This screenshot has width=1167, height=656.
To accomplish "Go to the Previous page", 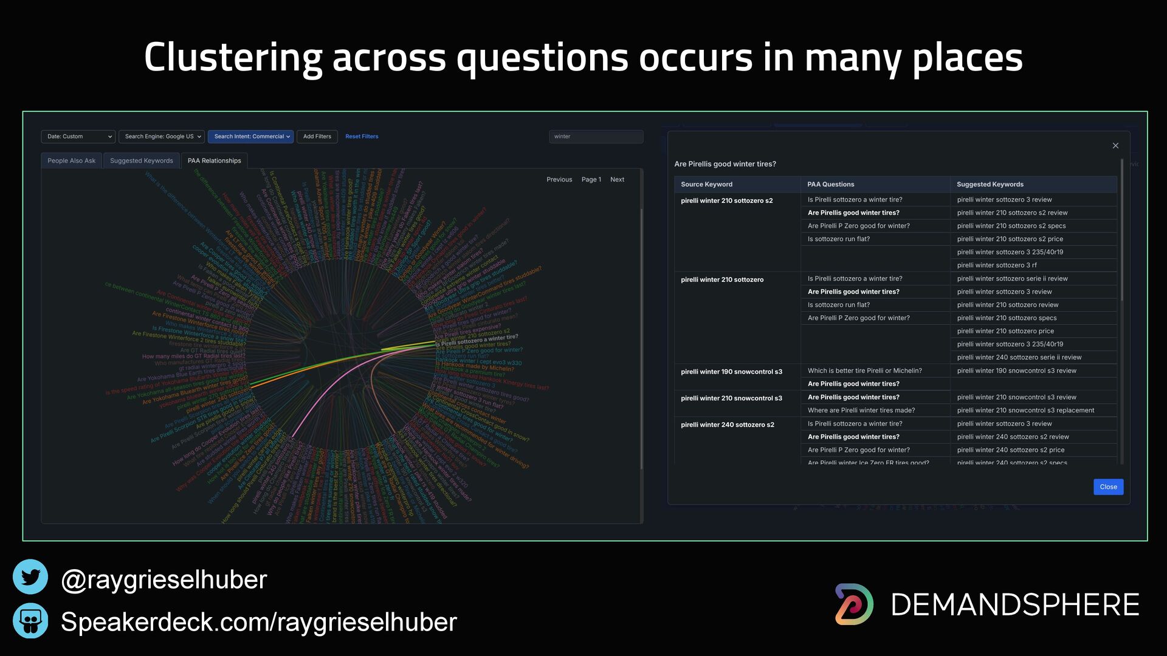I will click(559, 180).
